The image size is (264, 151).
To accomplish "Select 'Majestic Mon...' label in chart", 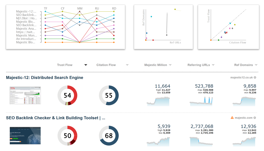I will tap(27, 35).
